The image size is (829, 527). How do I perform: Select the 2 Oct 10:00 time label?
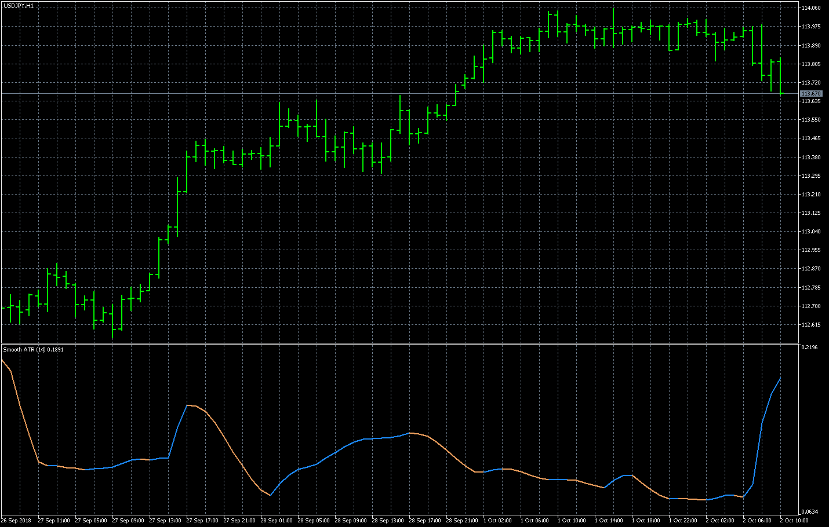tap(794, 521)
